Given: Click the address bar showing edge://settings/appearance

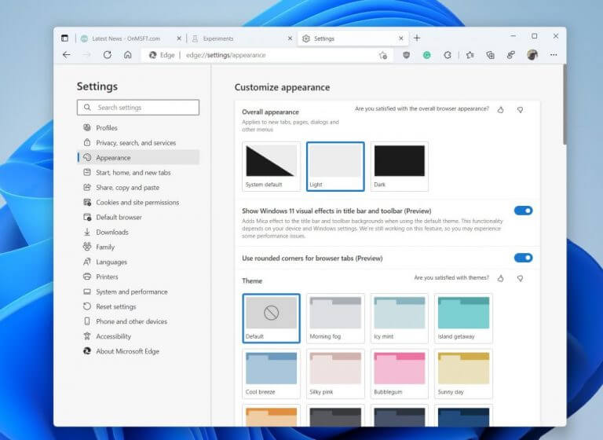Looking at the screenshot, I should click(x=267, y=55).
